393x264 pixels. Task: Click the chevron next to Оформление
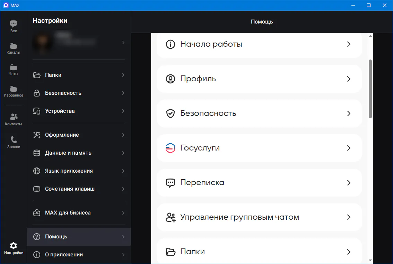point(123,135)
